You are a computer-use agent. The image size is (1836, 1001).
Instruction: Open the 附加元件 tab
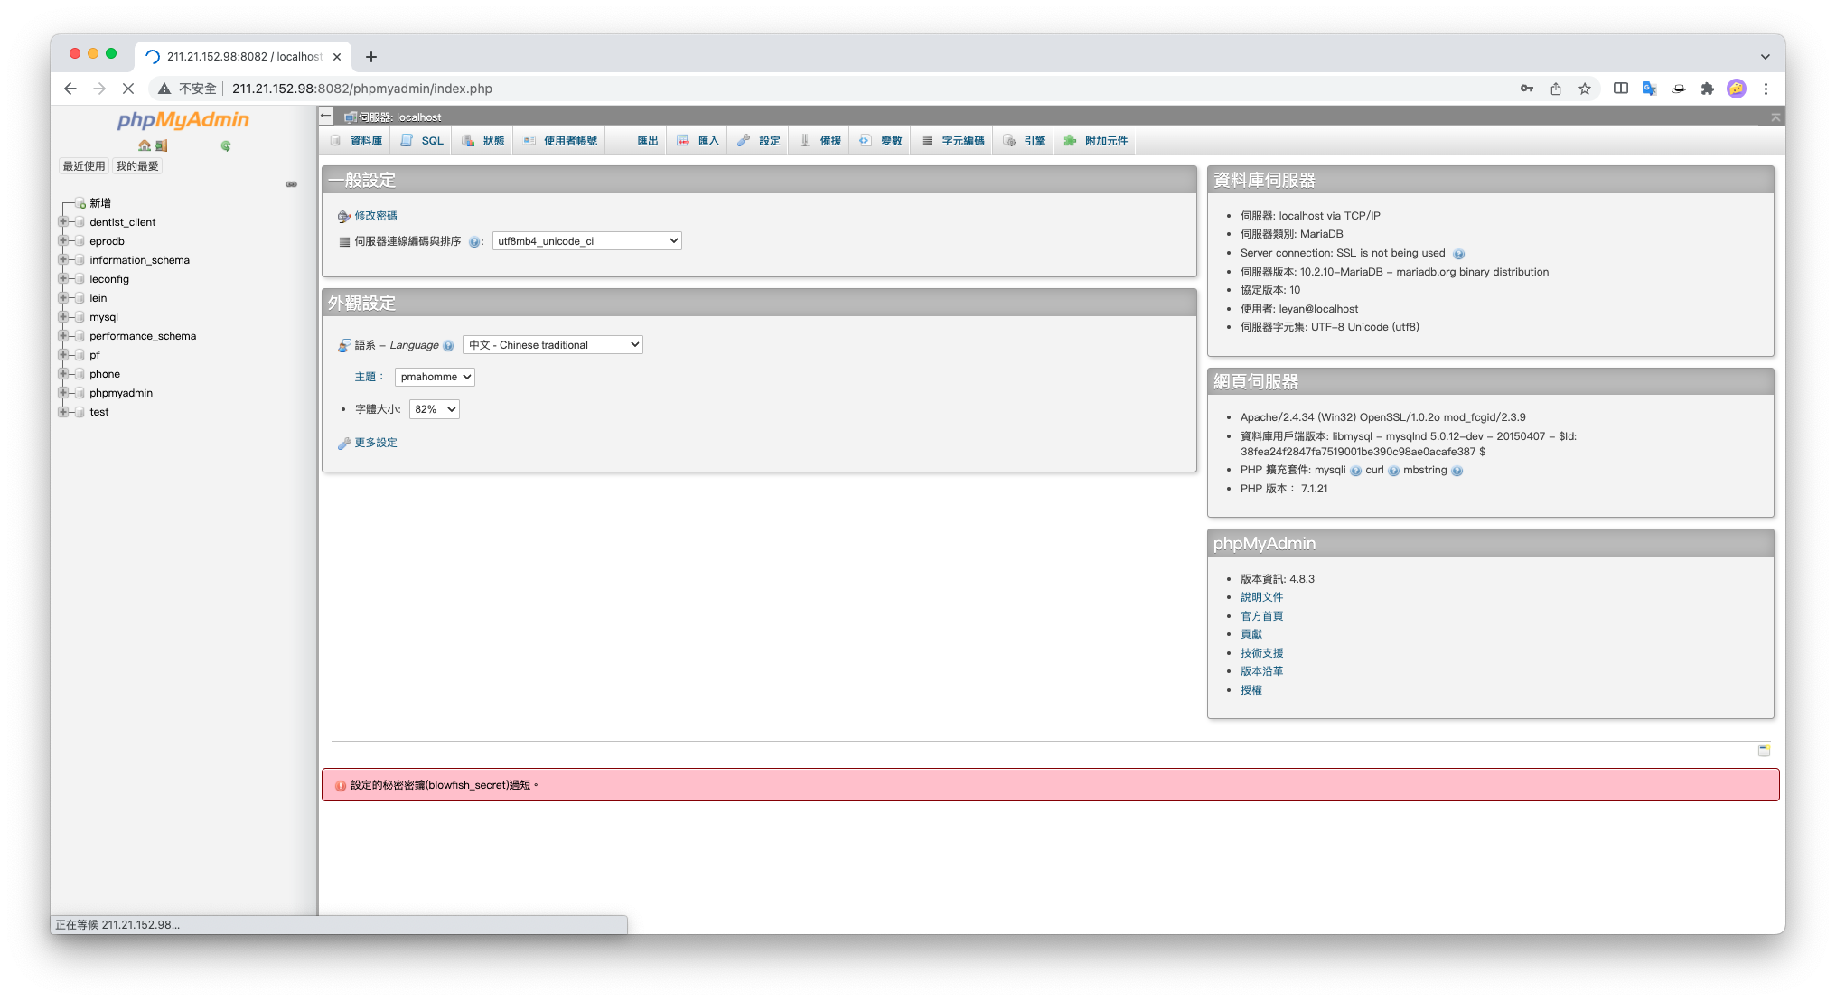[x=1096, y=141]
